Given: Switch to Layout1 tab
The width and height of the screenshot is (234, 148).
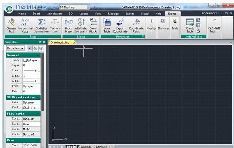Looking at the screenshot, I should 86,146.
